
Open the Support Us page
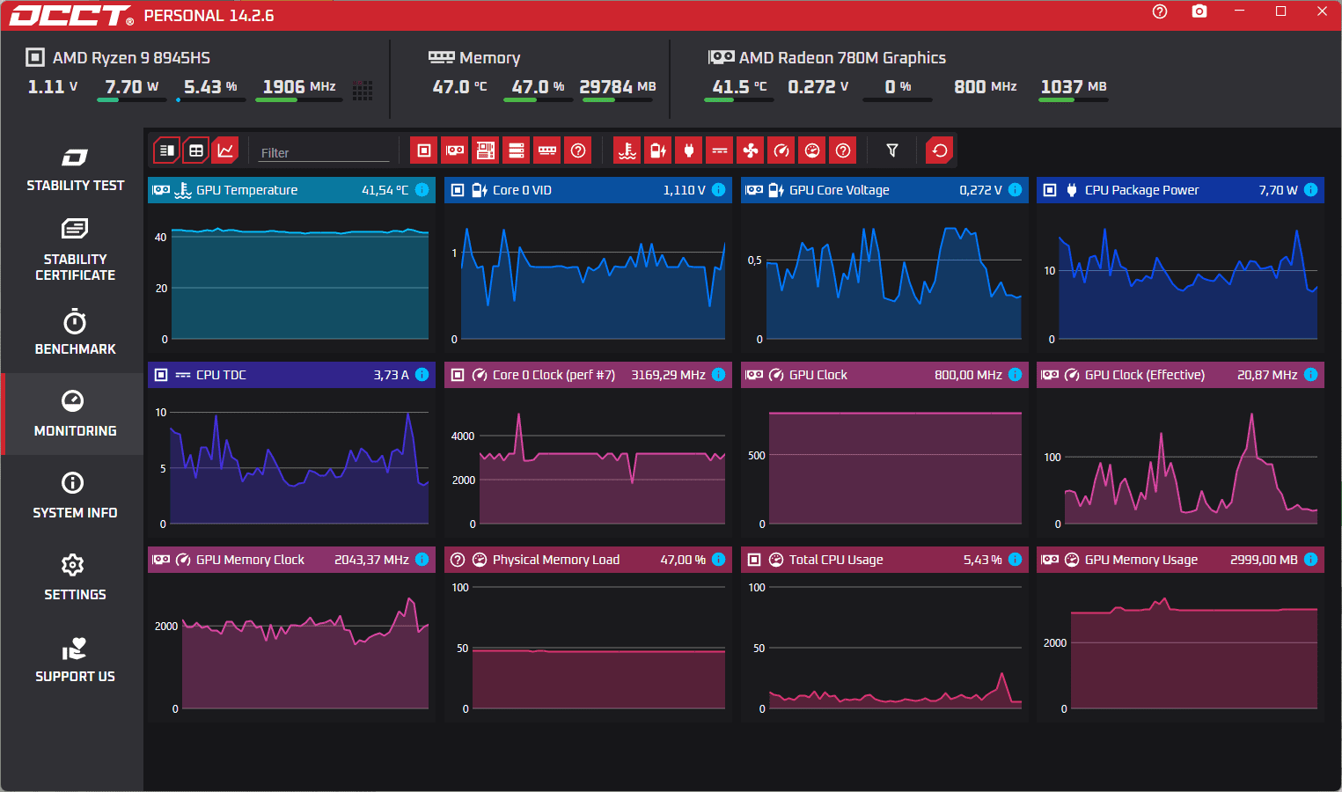pyautogui.click(x=75, y=659)
